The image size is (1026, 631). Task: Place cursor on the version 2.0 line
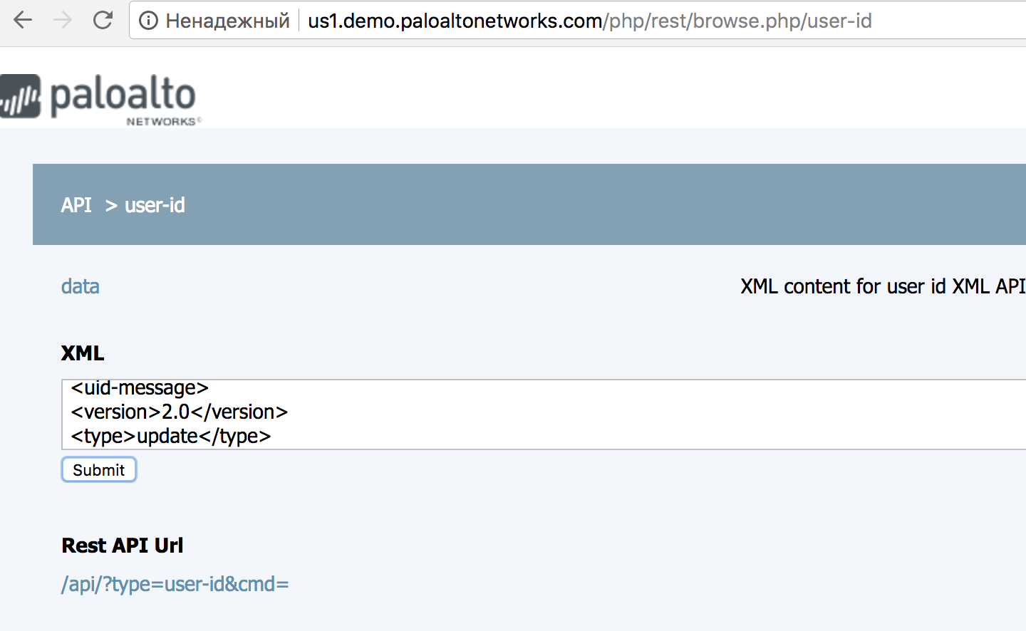pyautogui.click(x=180, y=412)
